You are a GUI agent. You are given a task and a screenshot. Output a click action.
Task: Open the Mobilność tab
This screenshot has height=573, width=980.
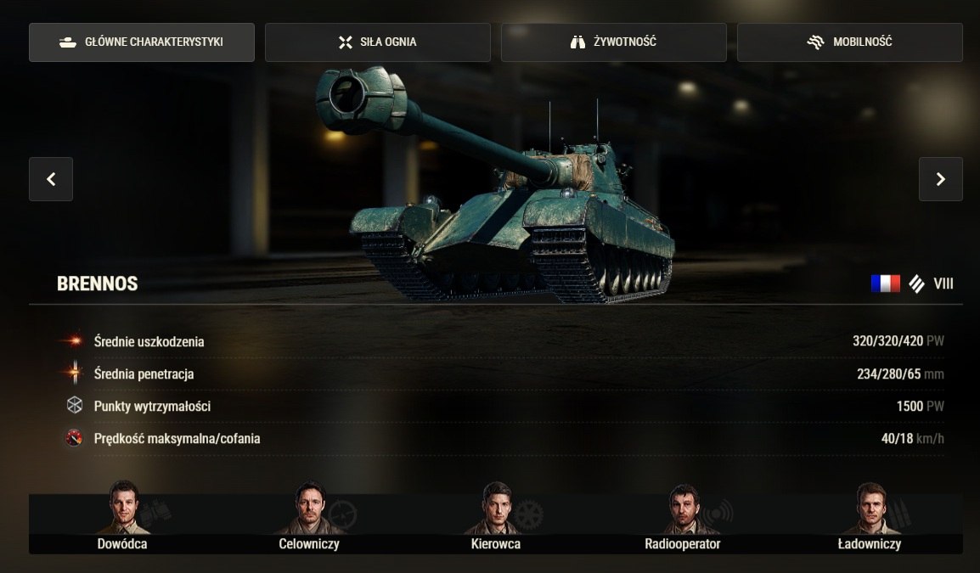coord(850,42)
